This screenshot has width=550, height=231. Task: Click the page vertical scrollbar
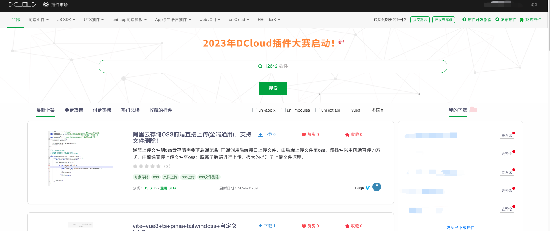549,26
